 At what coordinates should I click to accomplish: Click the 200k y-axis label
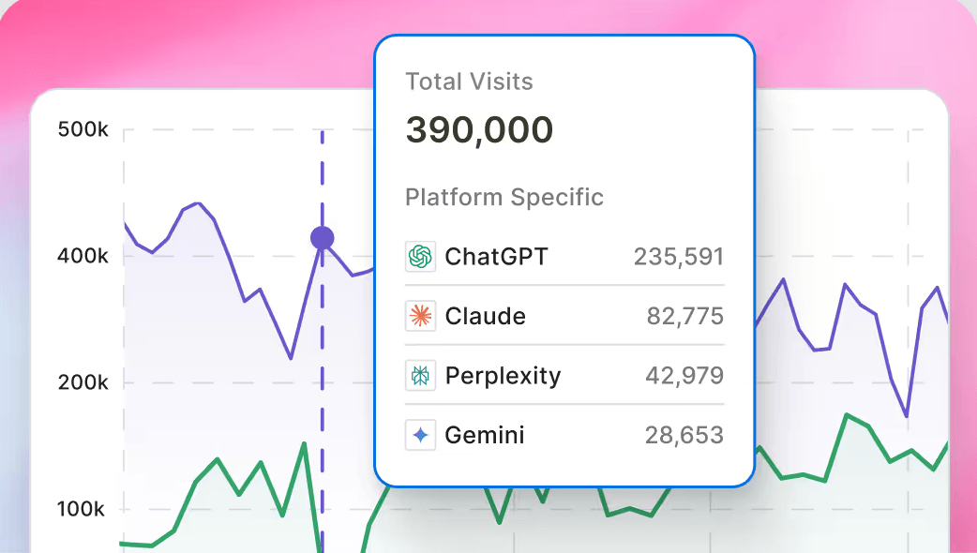point(83,382)
